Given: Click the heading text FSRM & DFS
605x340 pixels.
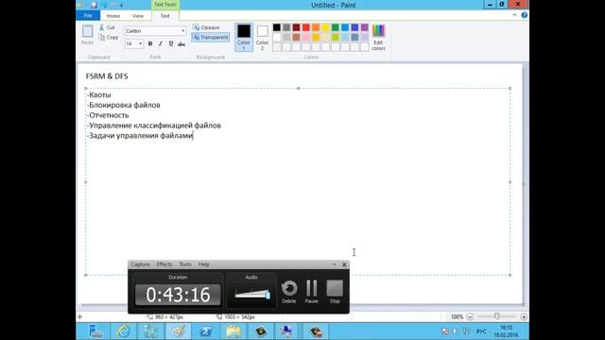Looking at the screenshot, I should [107, 76].
